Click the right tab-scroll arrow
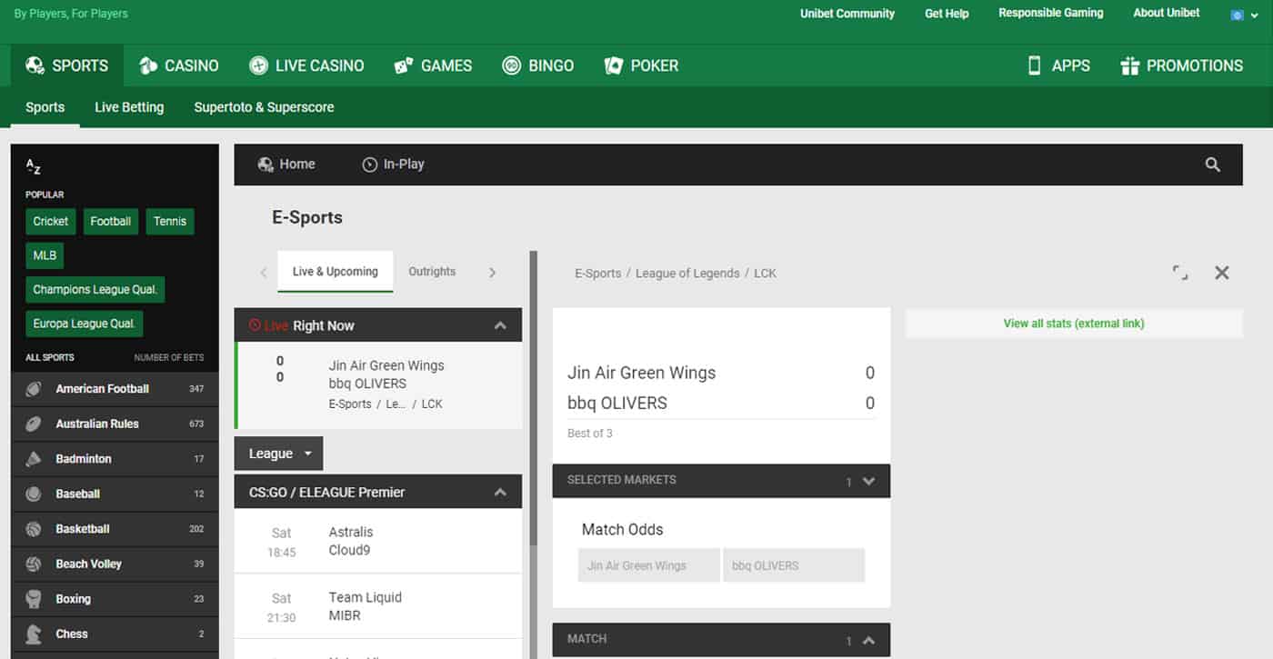 pos(493,273)
